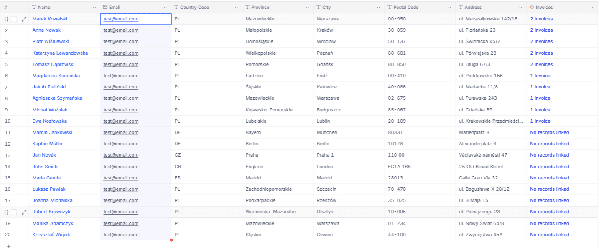The height and width of the screenshot is (250, 599).
Task: Expand the Robert Krawczyk record
Action: click(x=24, y=212)
